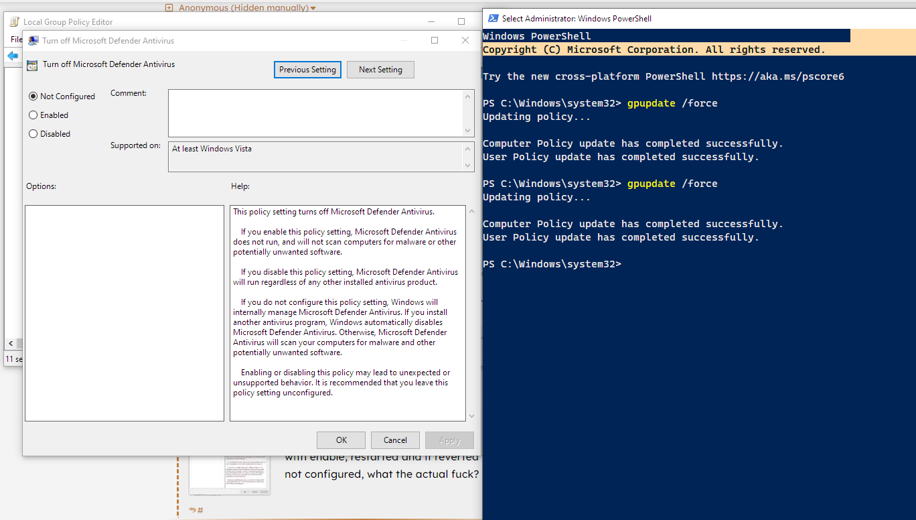Click Supported on scroll down arrow
This screenshot has height=520, width=916.
[x=468, y=166]
